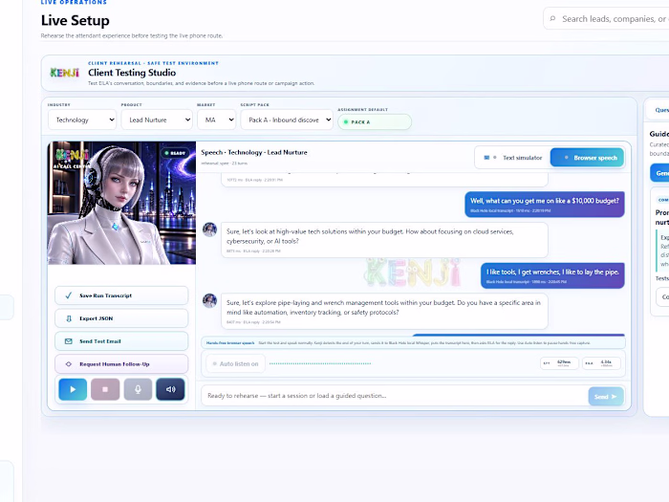Toggle the speaker volume button
669x502 pixels.
(170, 389)
